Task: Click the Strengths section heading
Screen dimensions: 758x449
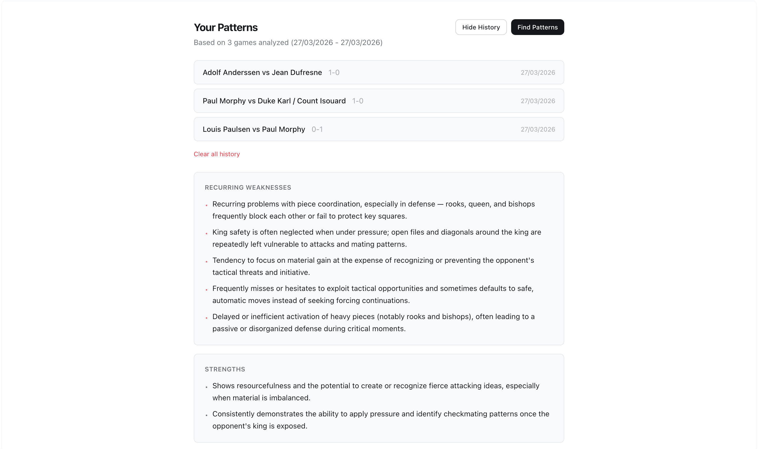Action: [x=225, y=369]
